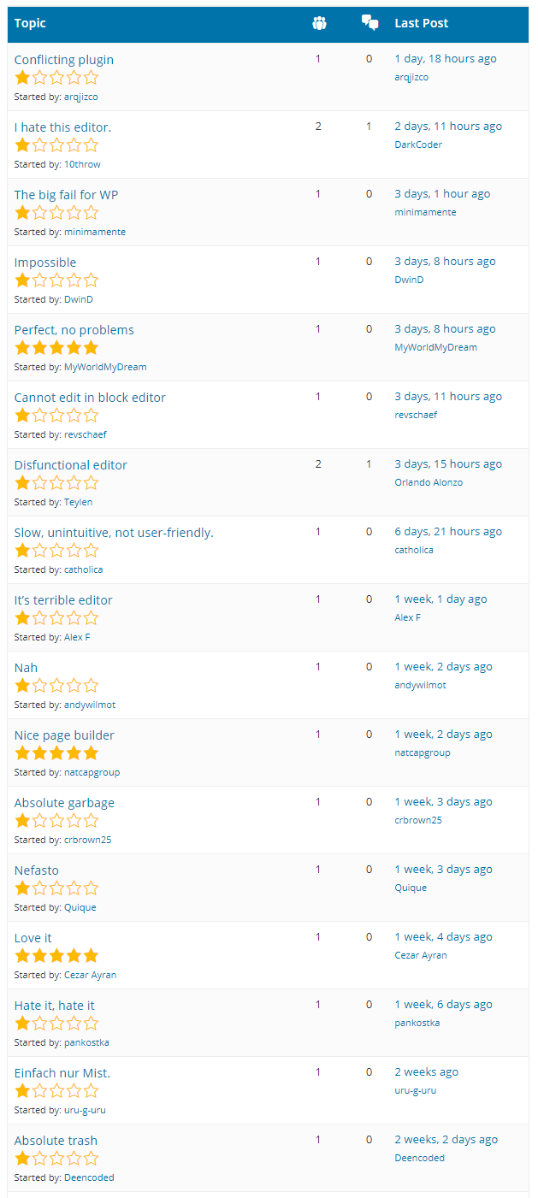Viewport: 538px width, 1198px height.
Task: Click the one-star rating under Conflicting plugin
Action: pyautogui.click(x=56, y=78)
